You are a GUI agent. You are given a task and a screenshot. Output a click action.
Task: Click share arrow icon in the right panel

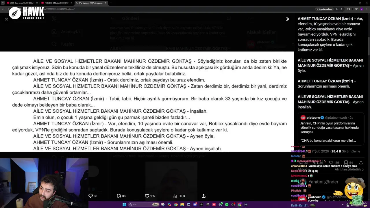361,163
